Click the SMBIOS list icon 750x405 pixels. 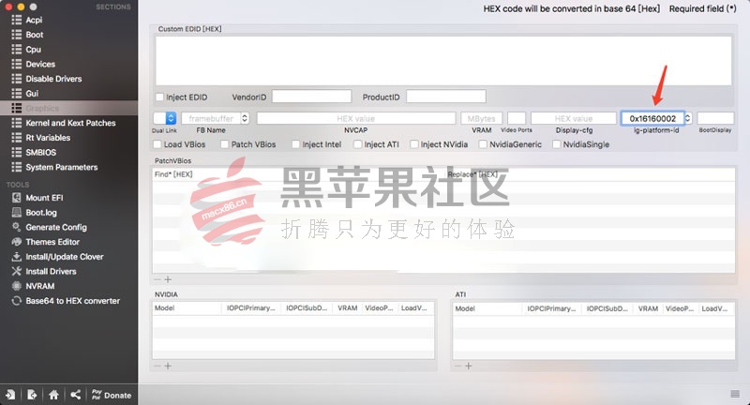click(17, 152)
